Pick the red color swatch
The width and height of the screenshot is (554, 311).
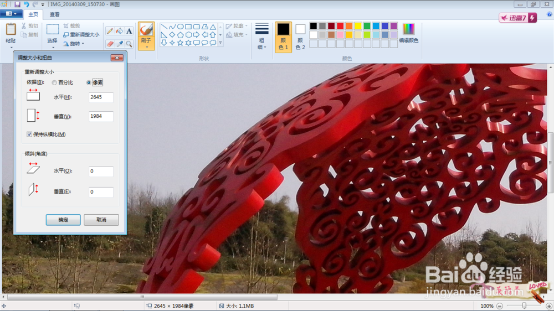340,26
